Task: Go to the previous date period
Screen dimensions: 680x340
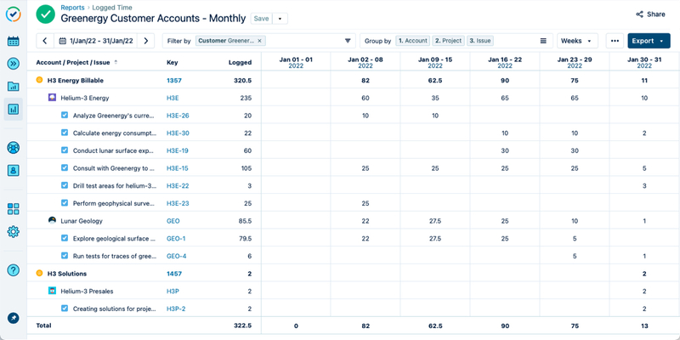Action: 44,41
